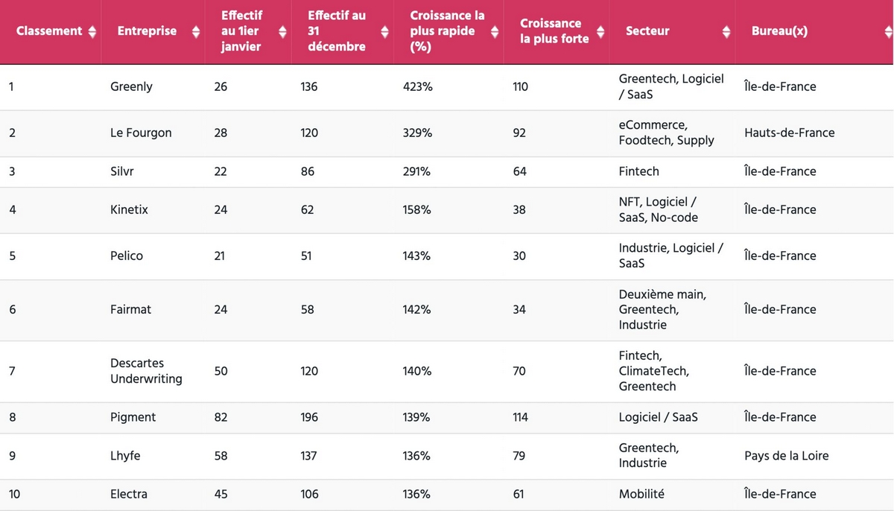The width and height of the screenshot is (894, 511).
Task: Click Electra in the tenth row
Action: [129, 494]
